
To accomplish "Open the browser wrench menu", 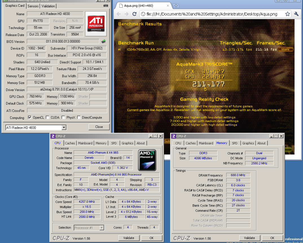I will pos(296,14).
